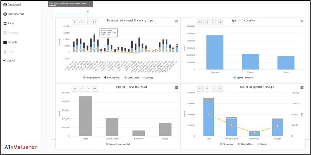This screenshot has width=311, height=155.
Task: Click the Germany bar in Spend / country
Action: (x=215, y=52)
